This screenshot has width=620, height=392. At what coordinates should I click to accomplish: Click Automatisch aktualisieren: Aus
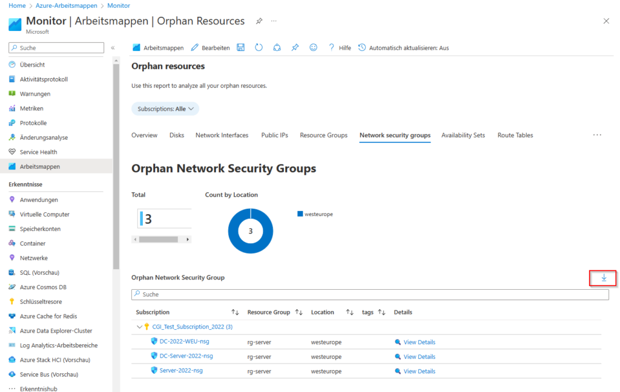pyautogui.click(x=403, y=48)
